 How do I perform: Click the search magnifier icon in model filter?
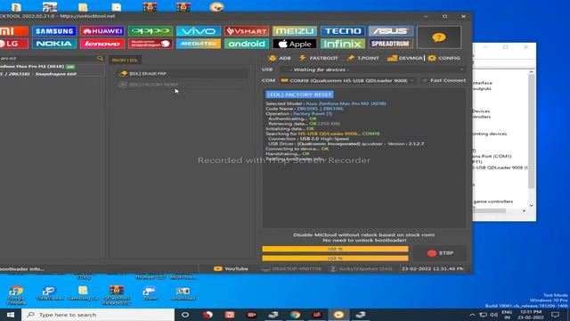100,58
